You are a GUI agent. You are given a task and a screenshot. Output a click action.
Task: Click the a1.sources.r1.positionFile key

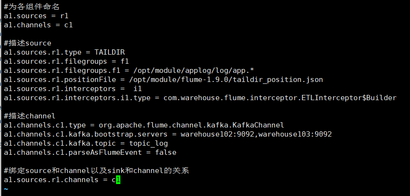pos(54,80)
